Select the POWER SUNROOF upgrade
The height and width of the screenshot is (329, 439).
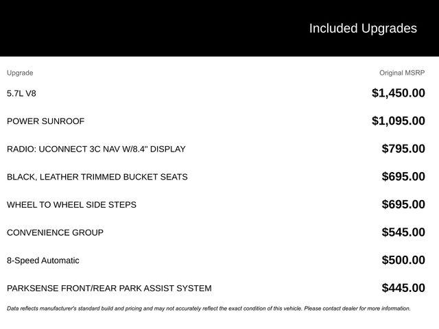[45, 121]
